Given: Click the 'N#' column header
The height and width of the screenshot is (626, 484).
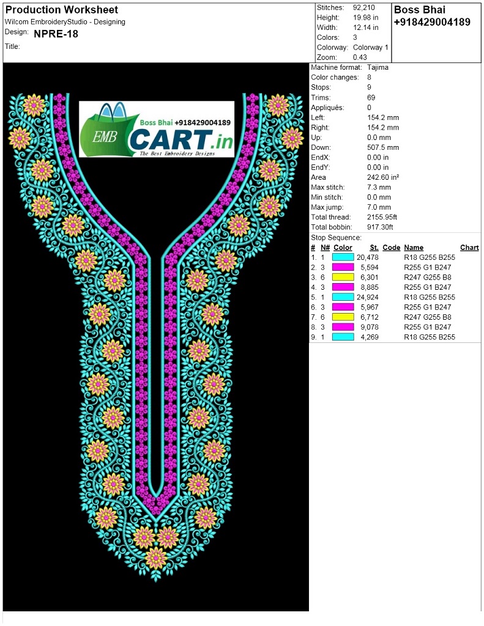Looking at the screenshot, I should click(326, 248).
